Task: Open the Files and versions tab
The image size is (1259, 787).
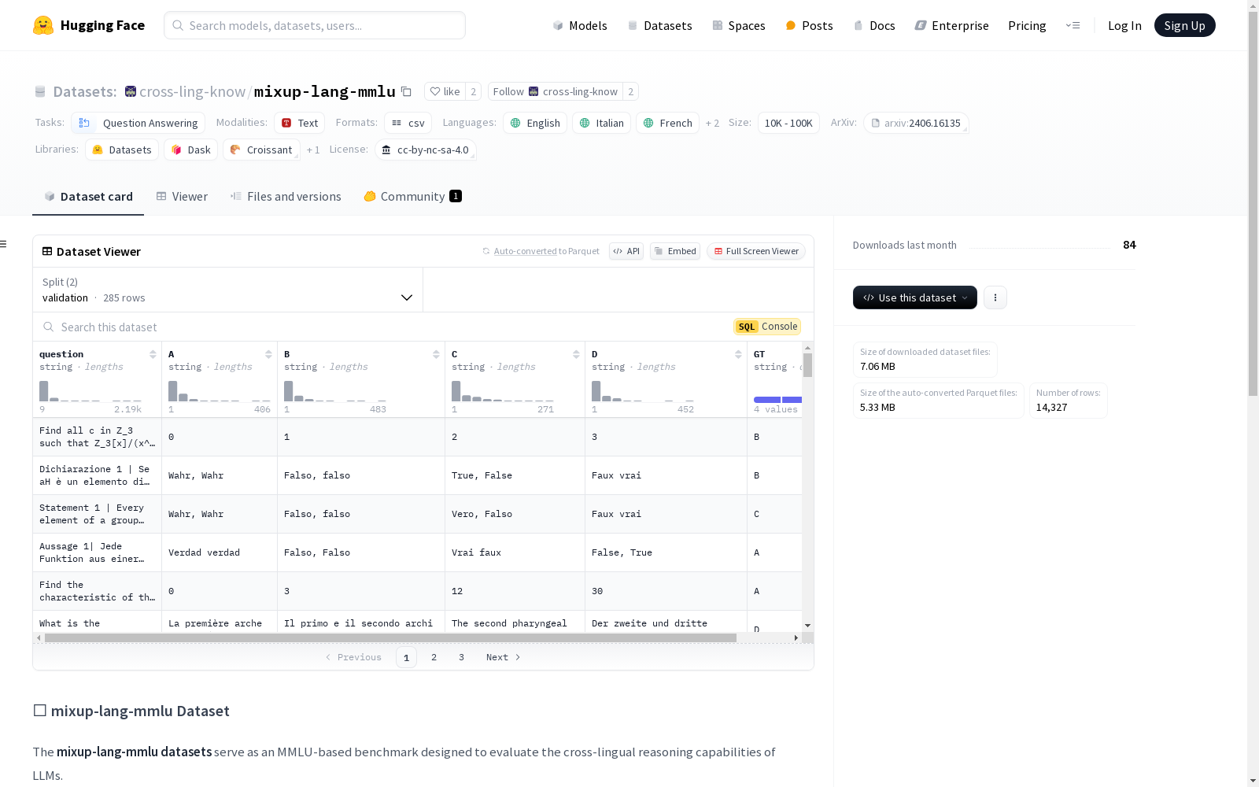Action: click(286, 197)
